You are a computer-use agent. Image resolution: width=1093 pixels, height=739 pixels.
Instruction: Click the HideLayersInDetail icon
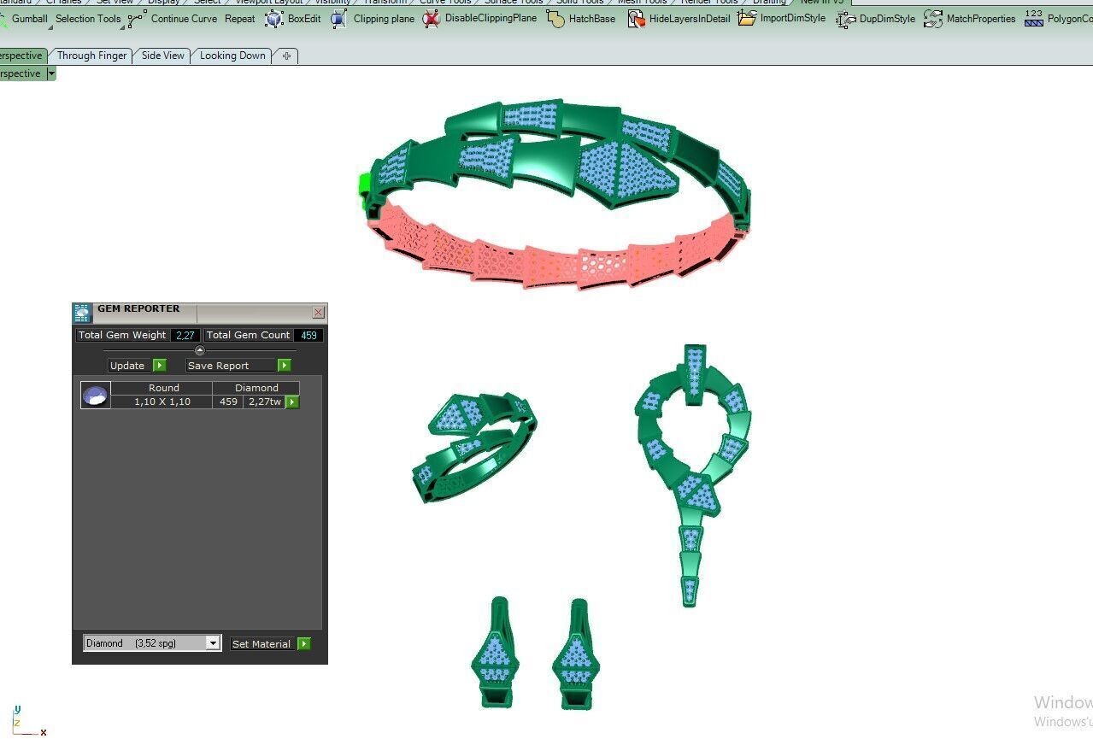pyautogui.click(x=636, y=19)
